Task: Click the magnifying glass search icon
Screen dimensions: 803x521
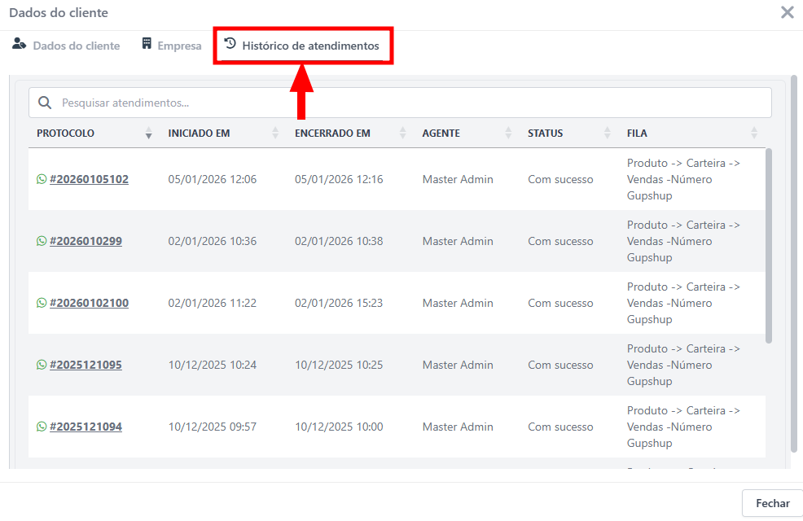Action: 46,103
